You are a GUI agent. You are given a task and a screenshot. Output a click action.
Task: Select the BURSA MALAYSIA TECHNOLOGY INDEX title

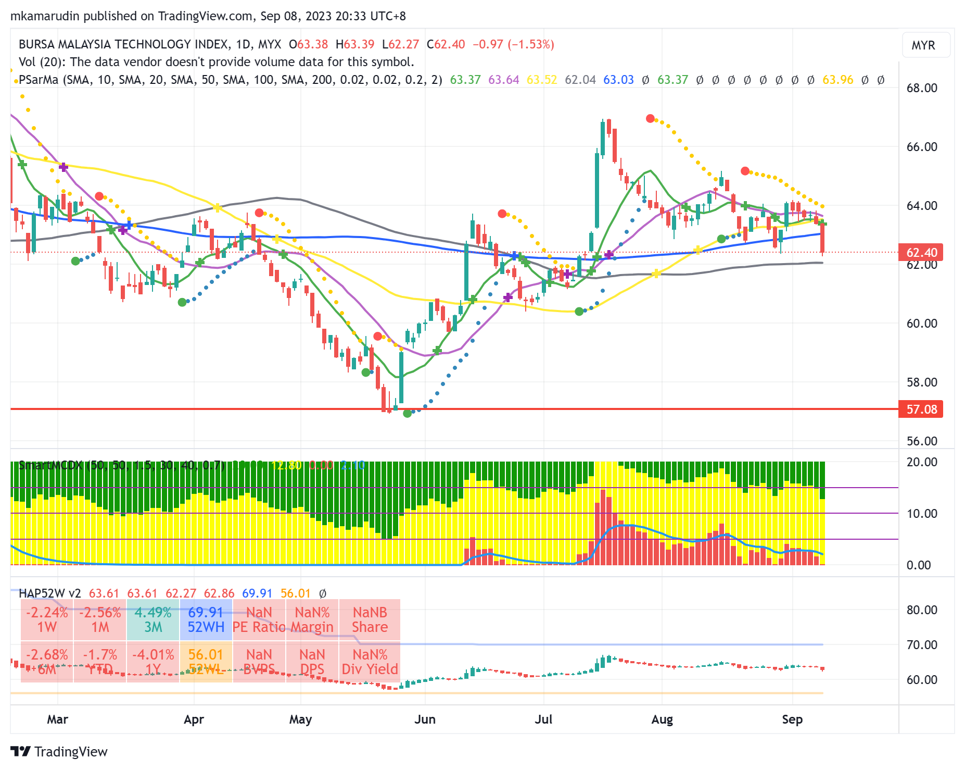123,44
